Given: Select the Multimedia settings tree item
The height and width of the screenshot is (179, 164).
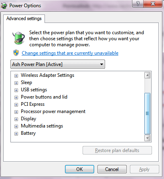Looking at the screenshot, I should click(x=42, y=126).
